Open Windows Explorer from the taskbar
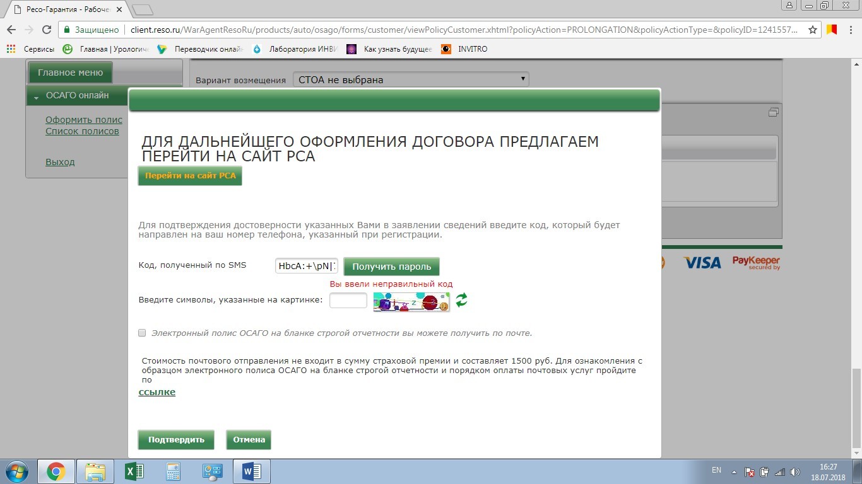The width and height of the screenshot is (862, 484). pos(95,471)
